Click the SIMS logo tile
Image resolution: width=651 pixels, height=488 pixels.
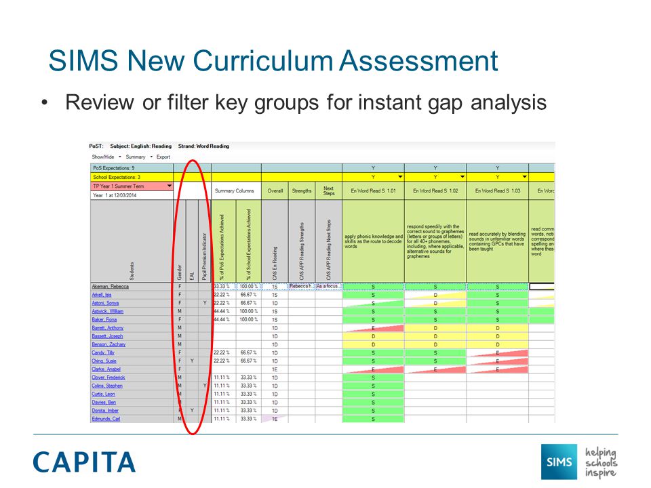click(x=559, y=462)
